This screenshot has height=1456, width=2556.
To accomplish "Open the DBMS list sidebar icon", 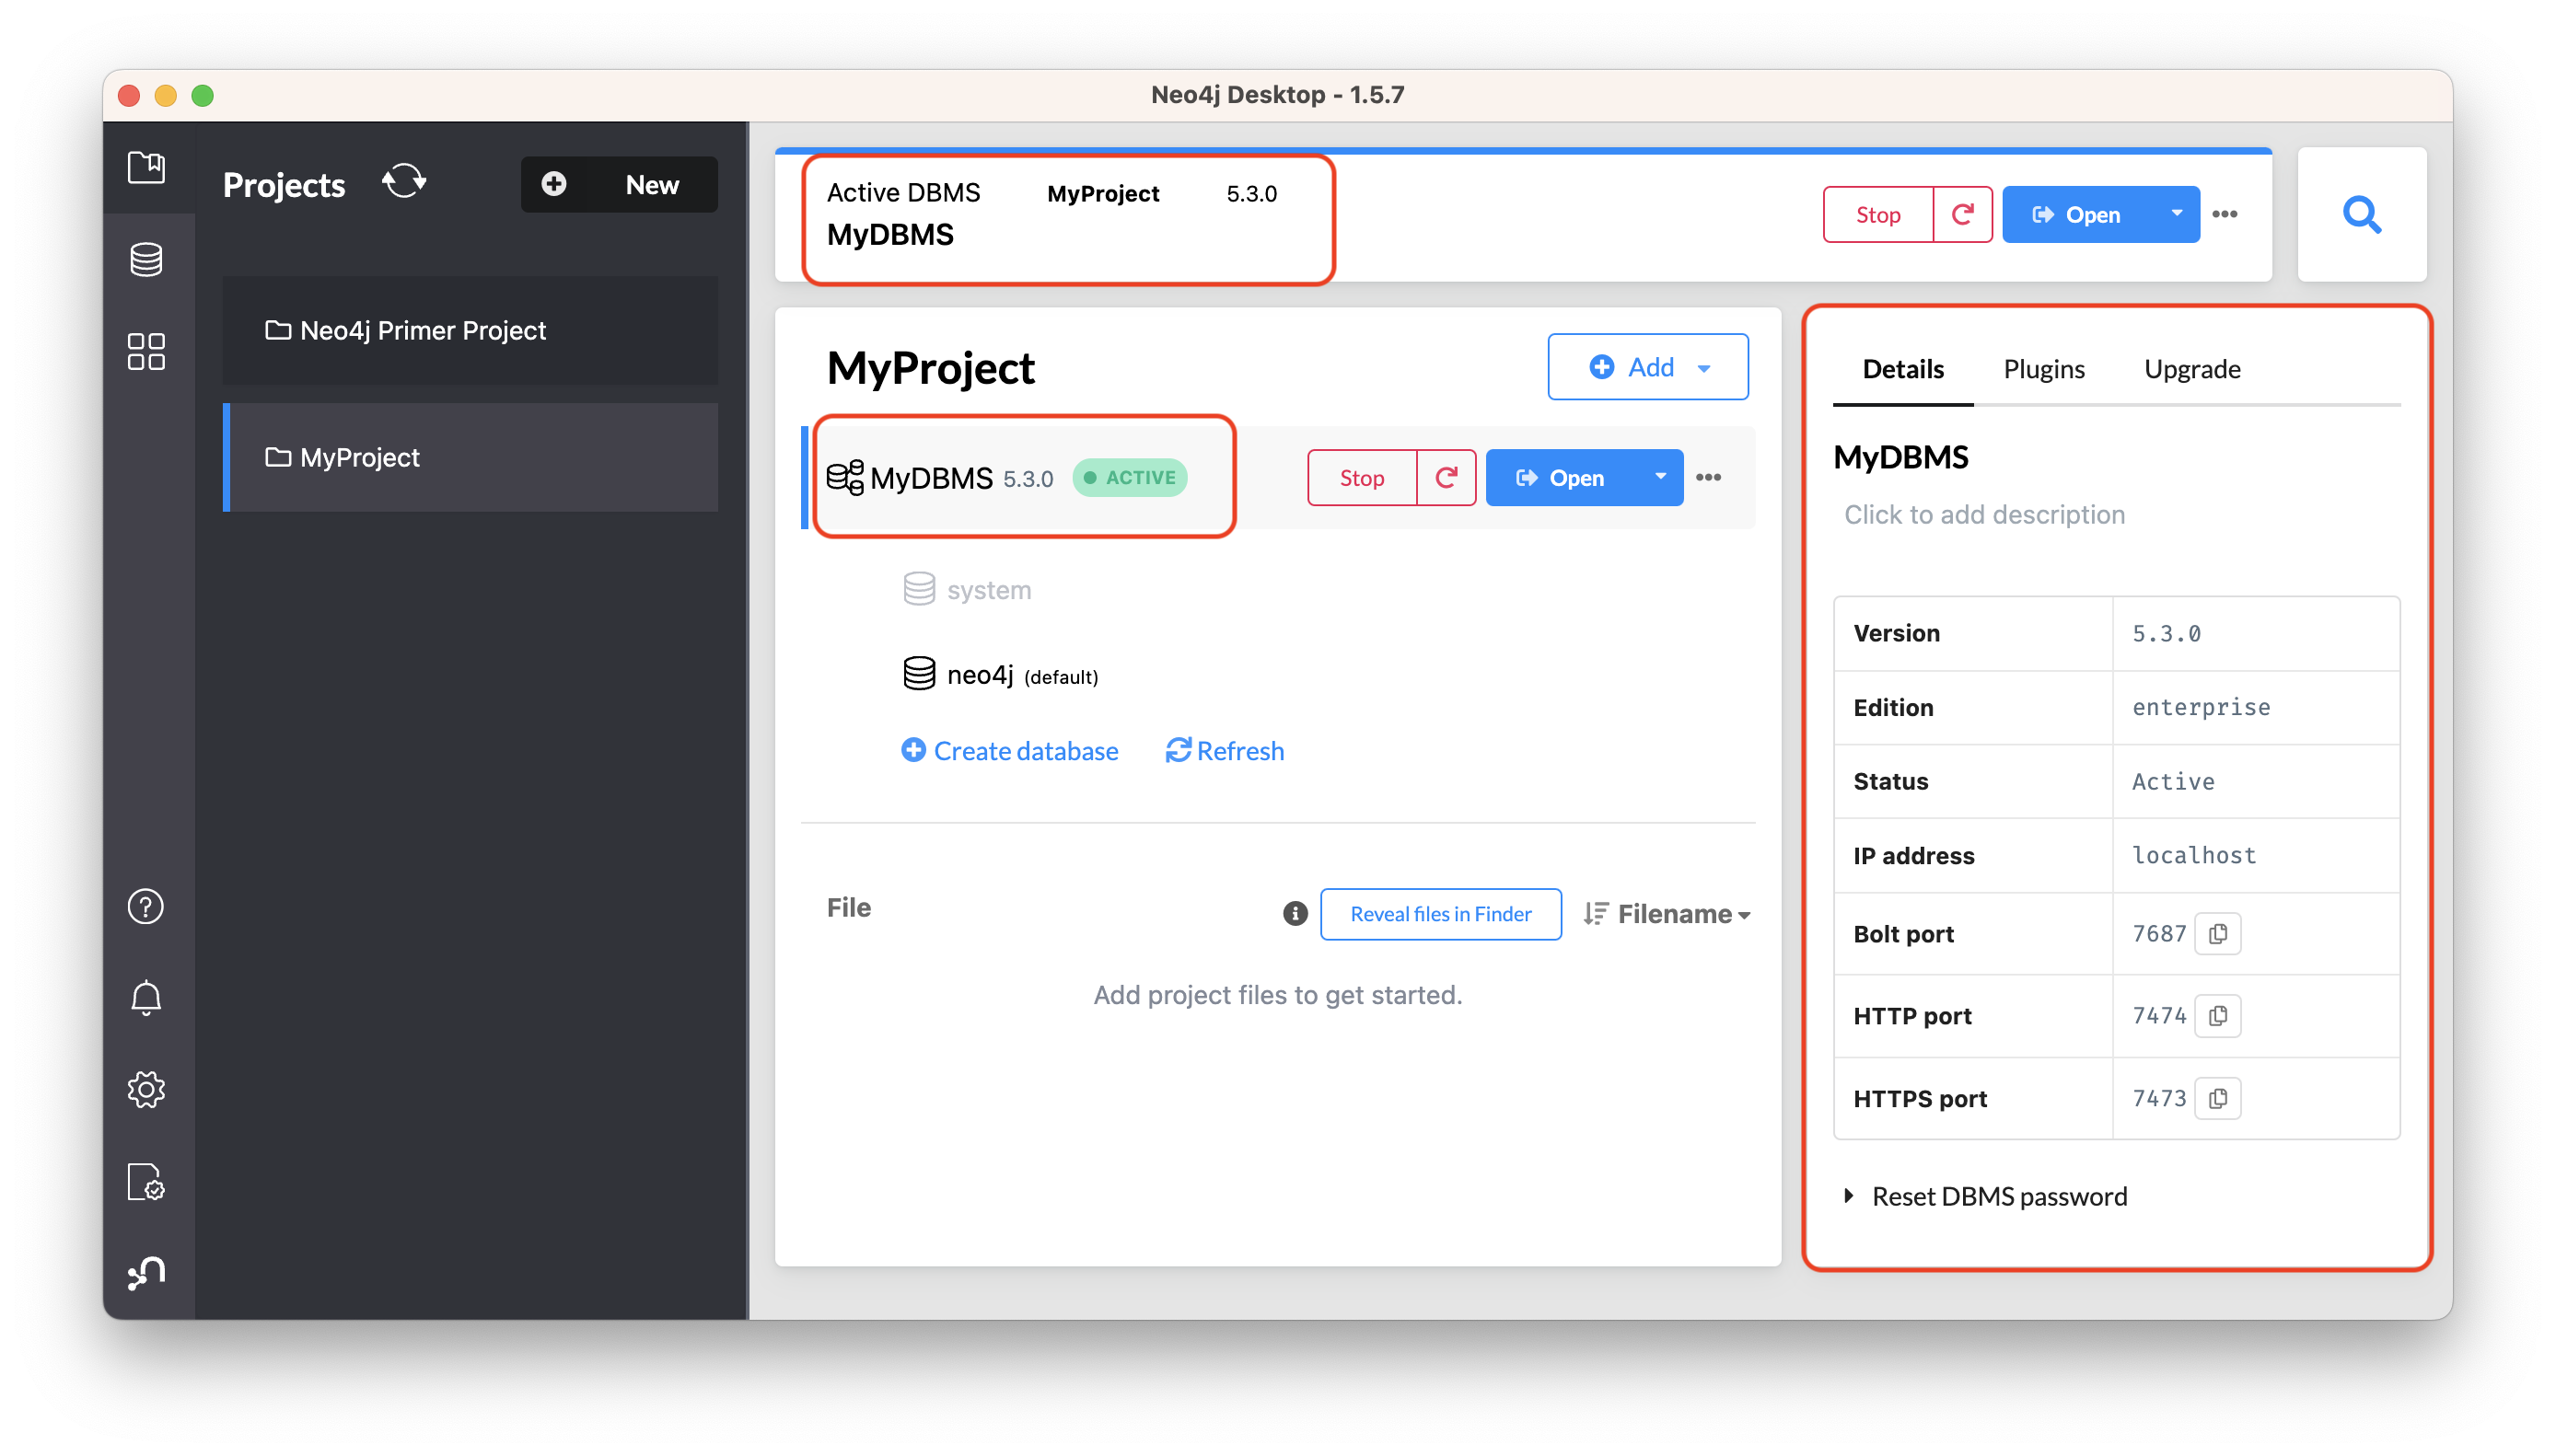I will pos(146,259).
